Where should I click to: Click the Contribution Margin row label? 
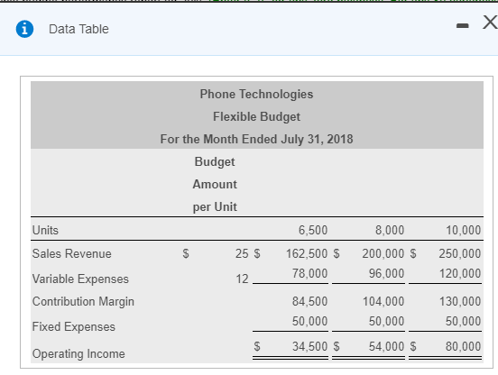[83, 301]
